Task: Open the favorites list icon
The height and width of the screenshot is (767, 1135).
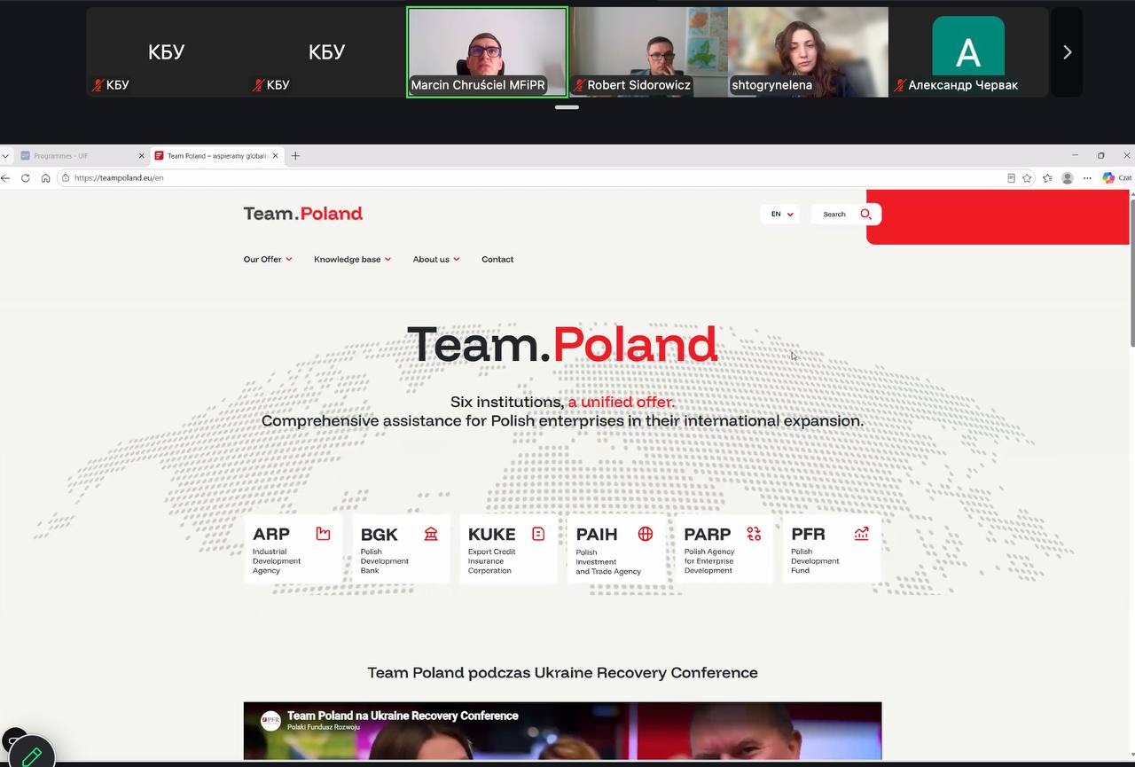Action: [x=1047, y=177]
